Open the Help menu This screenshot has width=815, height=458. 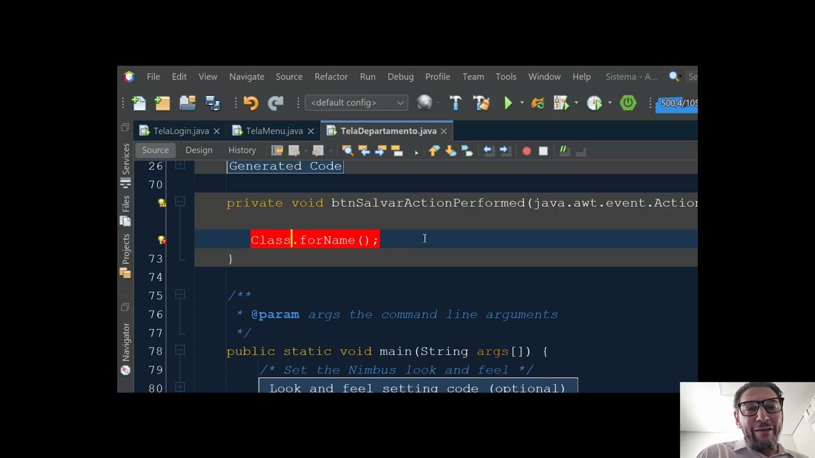[x=581, y=76]
